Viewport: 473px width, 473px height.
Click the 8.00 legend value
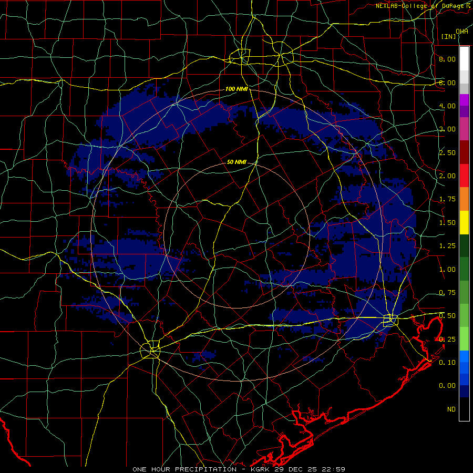447,59
